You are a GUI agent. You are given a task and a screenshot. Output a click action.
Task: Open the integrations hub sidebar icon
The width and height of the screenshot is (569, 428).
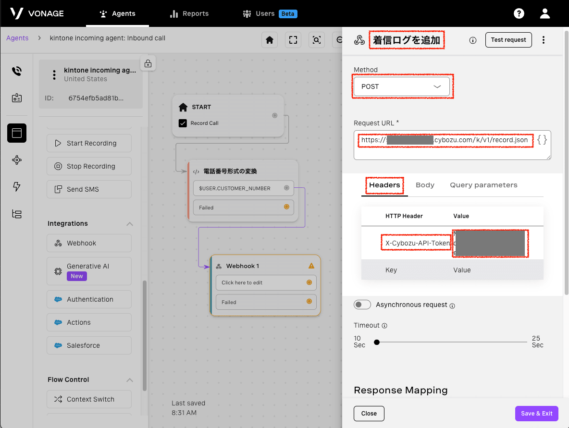click(17, 160)
